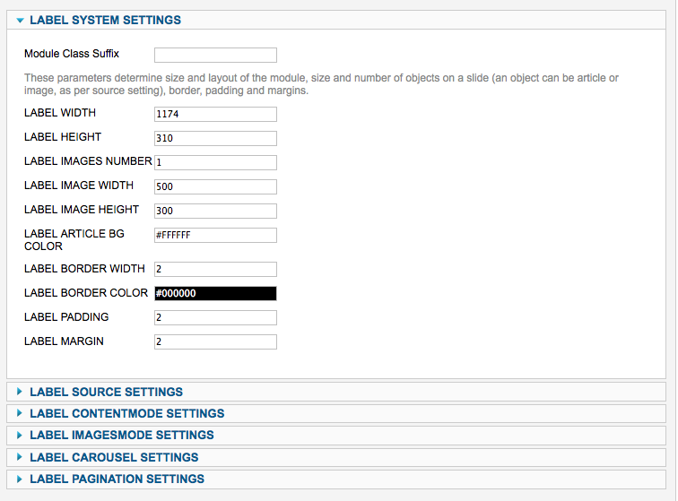The image size is (678, 501).
Task: Expand Label Source Settings triangle
Action: pos(20,392)
